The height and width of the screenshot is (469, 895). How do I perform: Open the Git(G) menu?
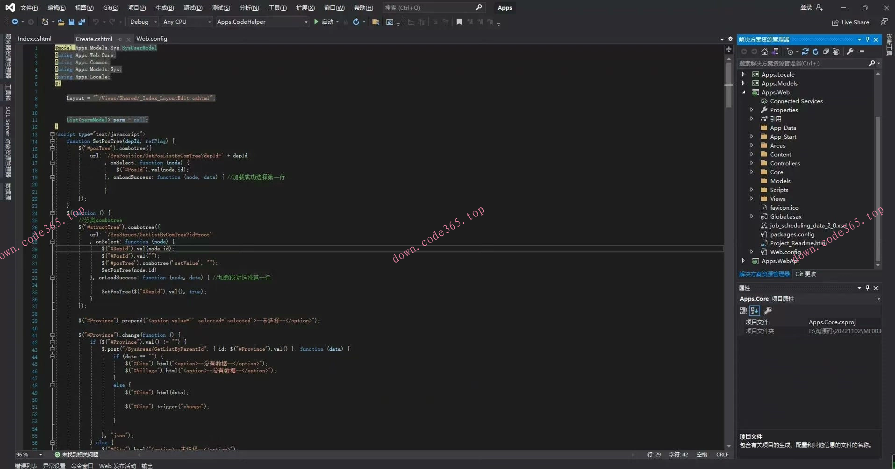(111, 8)
